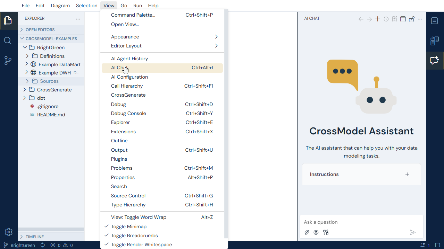Collapse the CROSSMODEL-EXAMPLES section
The height and width of the screenshot is (249, 444).
click(51, 39)
